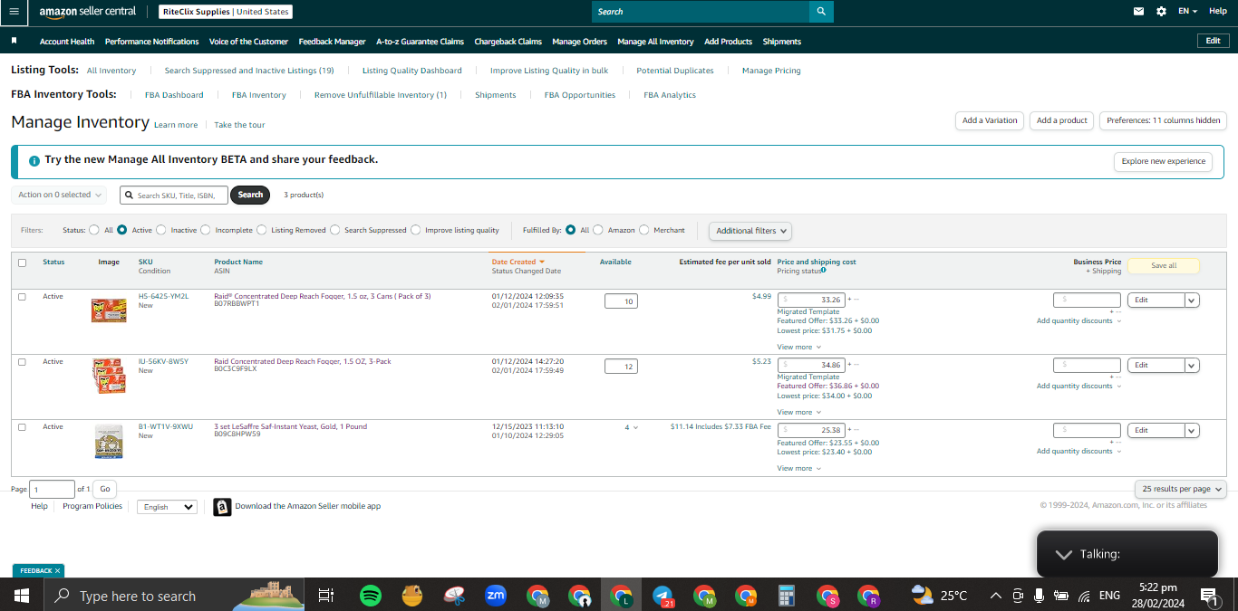Open Voice of the Customer menu item
This screenshot has width=1238, height=611.
pyautogui.click(x=248, y=42)
